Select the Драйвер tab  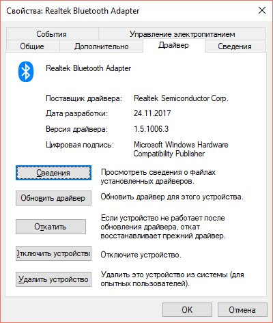point(174,45)
